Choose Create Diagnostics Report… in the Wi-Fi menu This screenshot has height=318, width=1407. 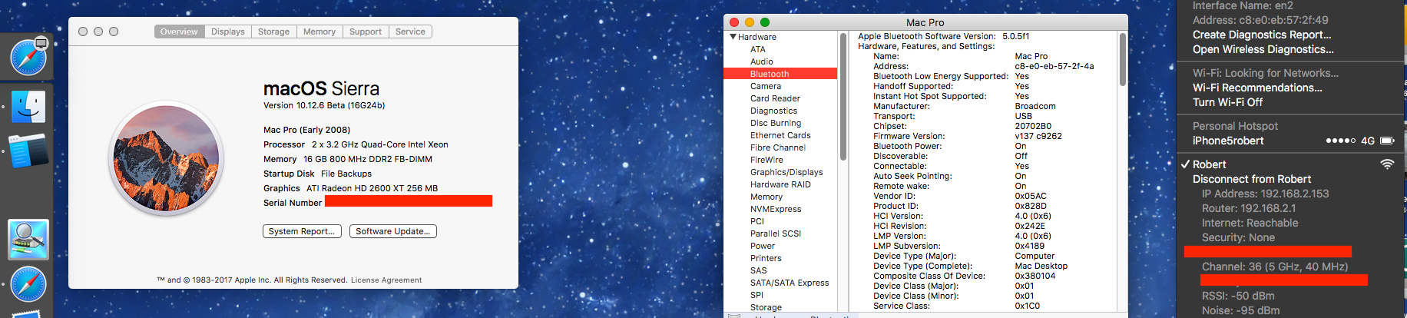[x=1262, y=35]
